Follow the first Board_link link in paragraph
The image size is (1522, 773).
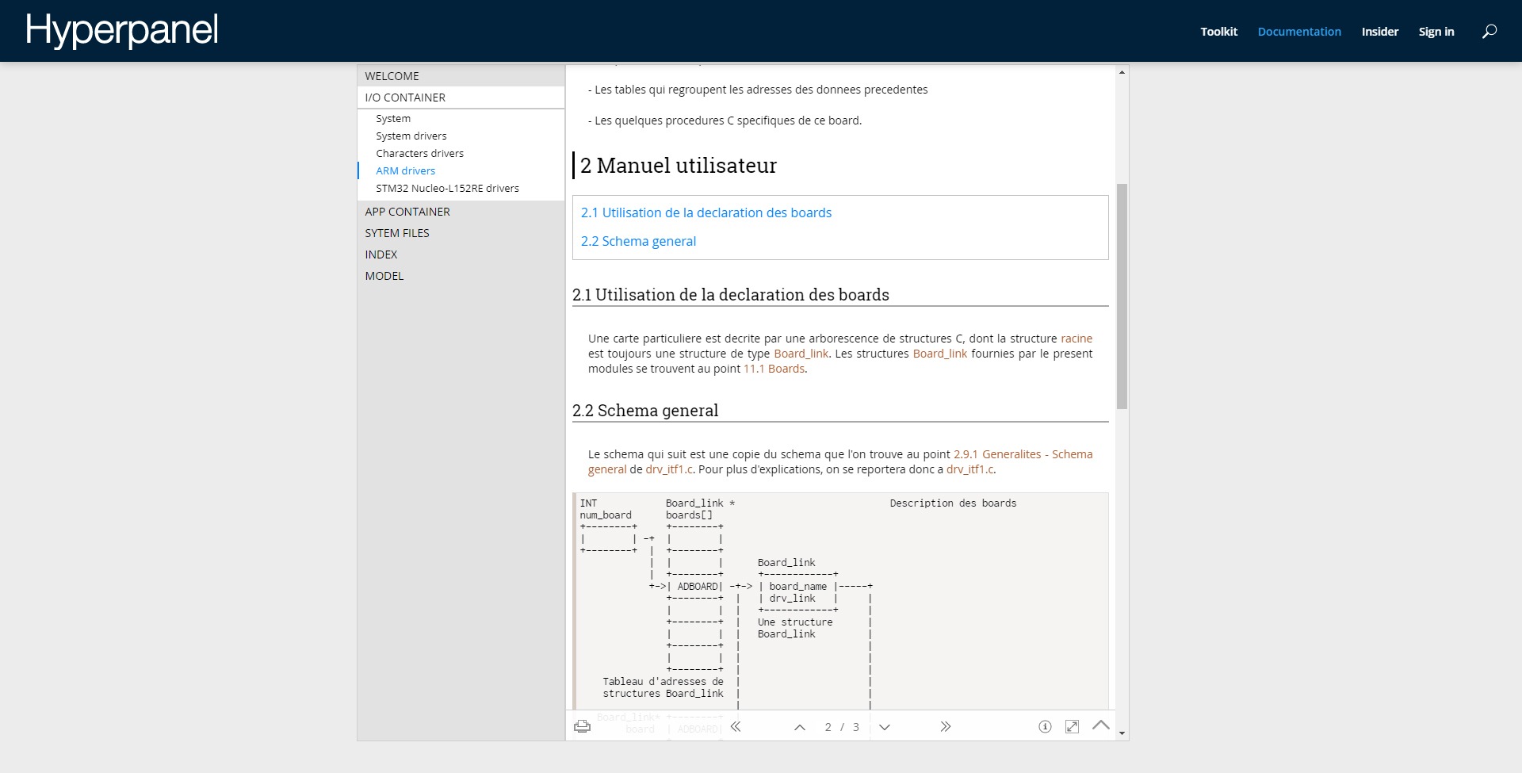[801, 354]
